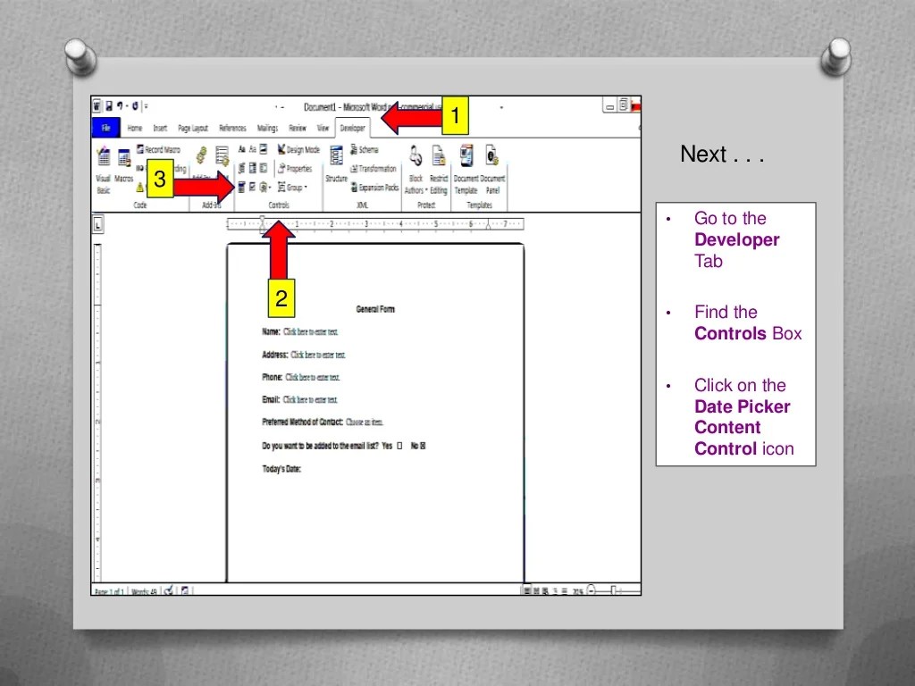Viewport: 915px width, 686px height.
Task: Uncheck the No checkbox in the form
Action: (423, 444)
